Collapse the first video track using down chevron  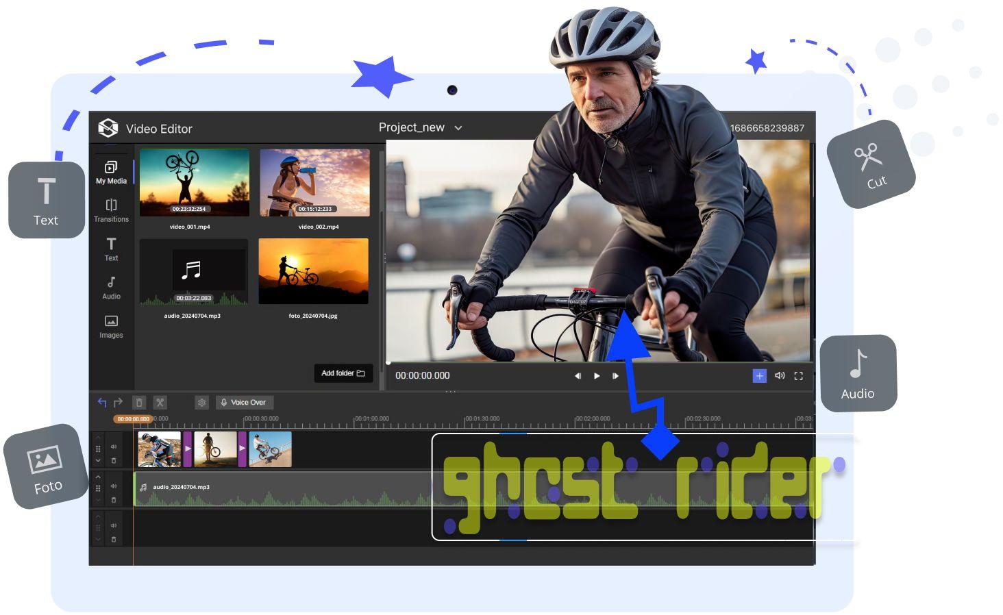coord(98,461)
